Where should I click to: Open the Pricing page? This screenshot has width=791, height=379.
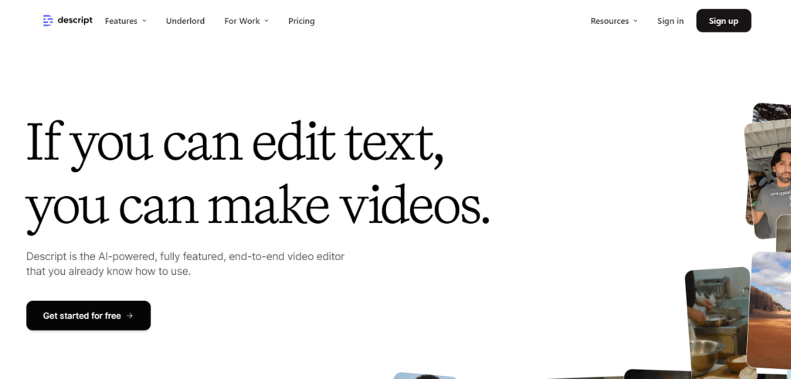pyautogui.click(x=301, y=21)
